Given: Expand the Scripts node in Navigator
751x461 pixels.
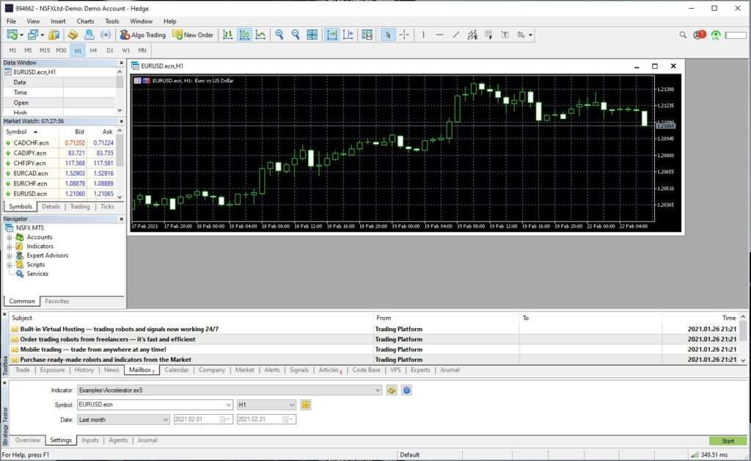Looking at the screenshot, I should coord(9,264).
